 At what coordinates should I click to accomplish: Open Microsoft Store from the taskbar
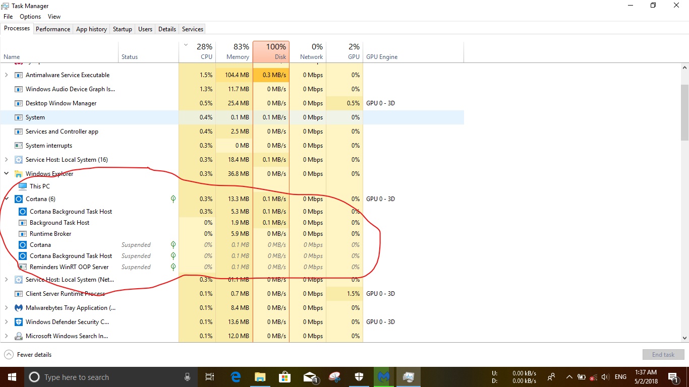[284, 377]
